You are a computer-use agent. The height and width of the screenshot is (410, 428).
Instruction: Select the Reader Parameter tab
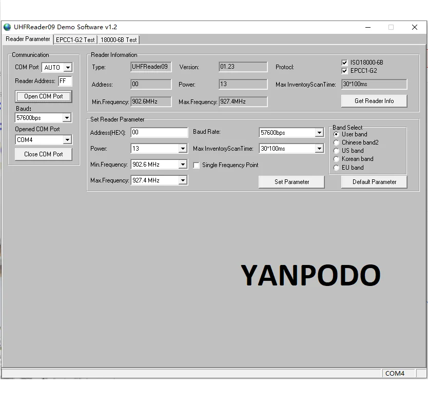click(x=28, y=39)
